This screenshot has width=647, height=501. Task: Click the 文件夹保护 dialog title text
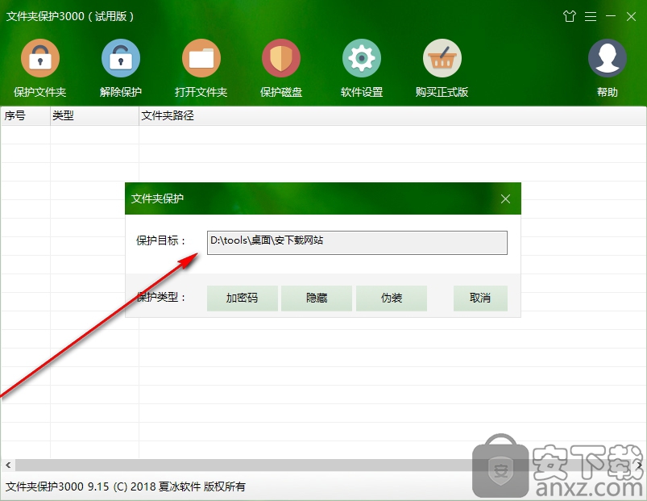(157, 198)
